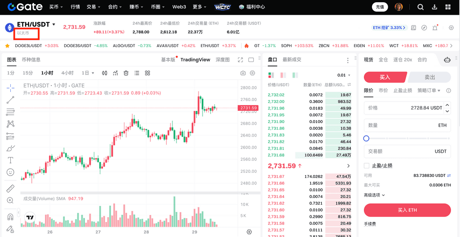Open the price alert bell icon
The width and height of the screenshot is (460, 237).
[435, 28]
